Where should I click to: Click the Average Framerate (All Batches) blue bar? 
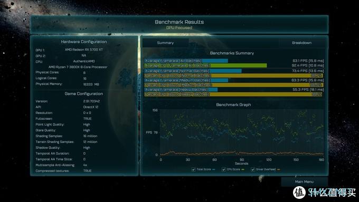[x=186, y=61]
